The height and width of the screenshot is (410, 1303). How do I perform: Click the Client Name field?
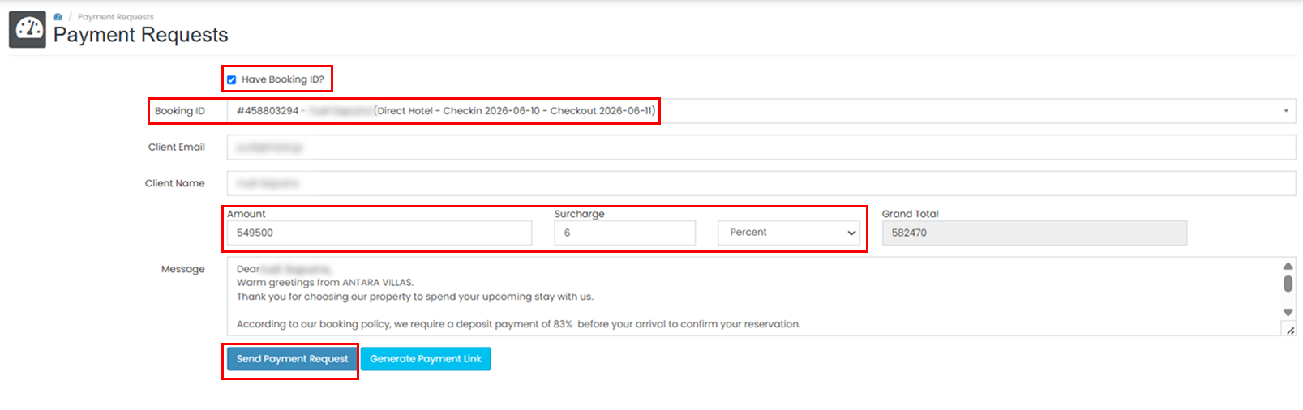(x=761, y=184)
